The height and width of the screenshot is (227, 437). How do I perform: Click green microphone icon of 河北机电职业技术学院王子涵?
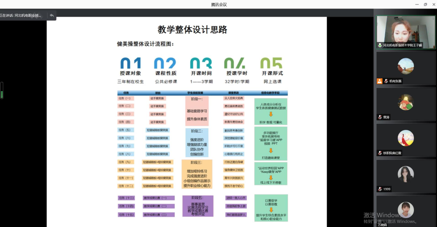(x=380, y=45)
